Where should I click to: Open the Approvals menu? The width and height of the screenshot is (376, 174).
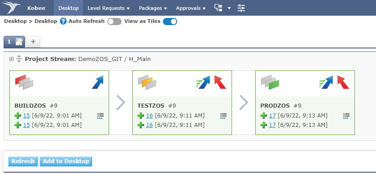(x=191, y=8)
